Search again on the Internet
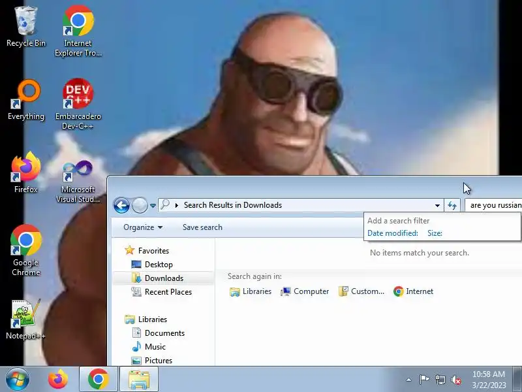The width and height of the screenshot is (522, 392). pyautogui.click(x=413, y=291)
